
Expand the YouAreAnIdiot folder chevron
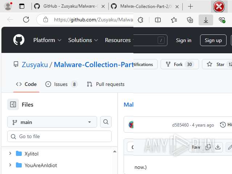point(10,165)
